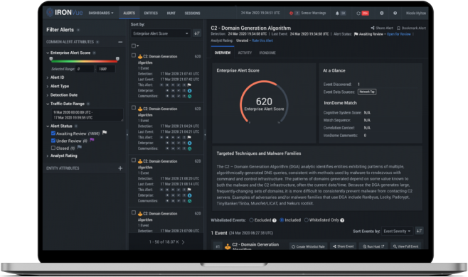This screenshot has width=468, height=277.
Task: Click the Share Alert icon
Action: [x=373, y=28]
